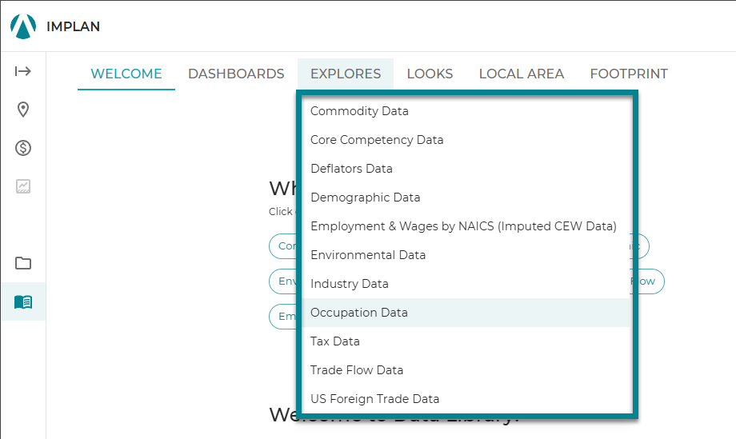The height and width of the screenshot is (439, 736).
Task: Click the partially hidden 'Em' pill button
Action: point(282,316)
